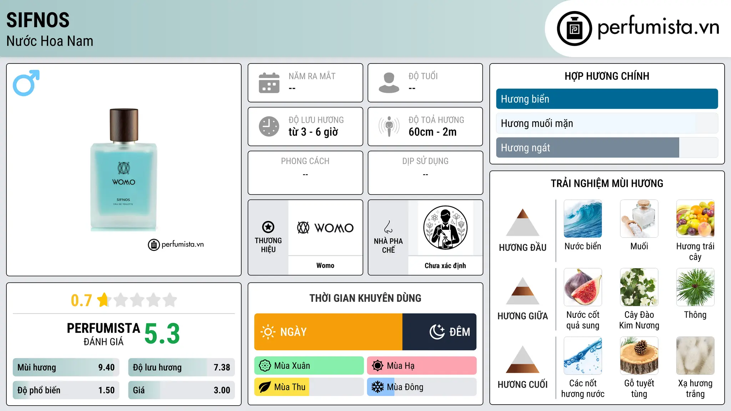Open the Muối note image

click(x=639, y=219)
